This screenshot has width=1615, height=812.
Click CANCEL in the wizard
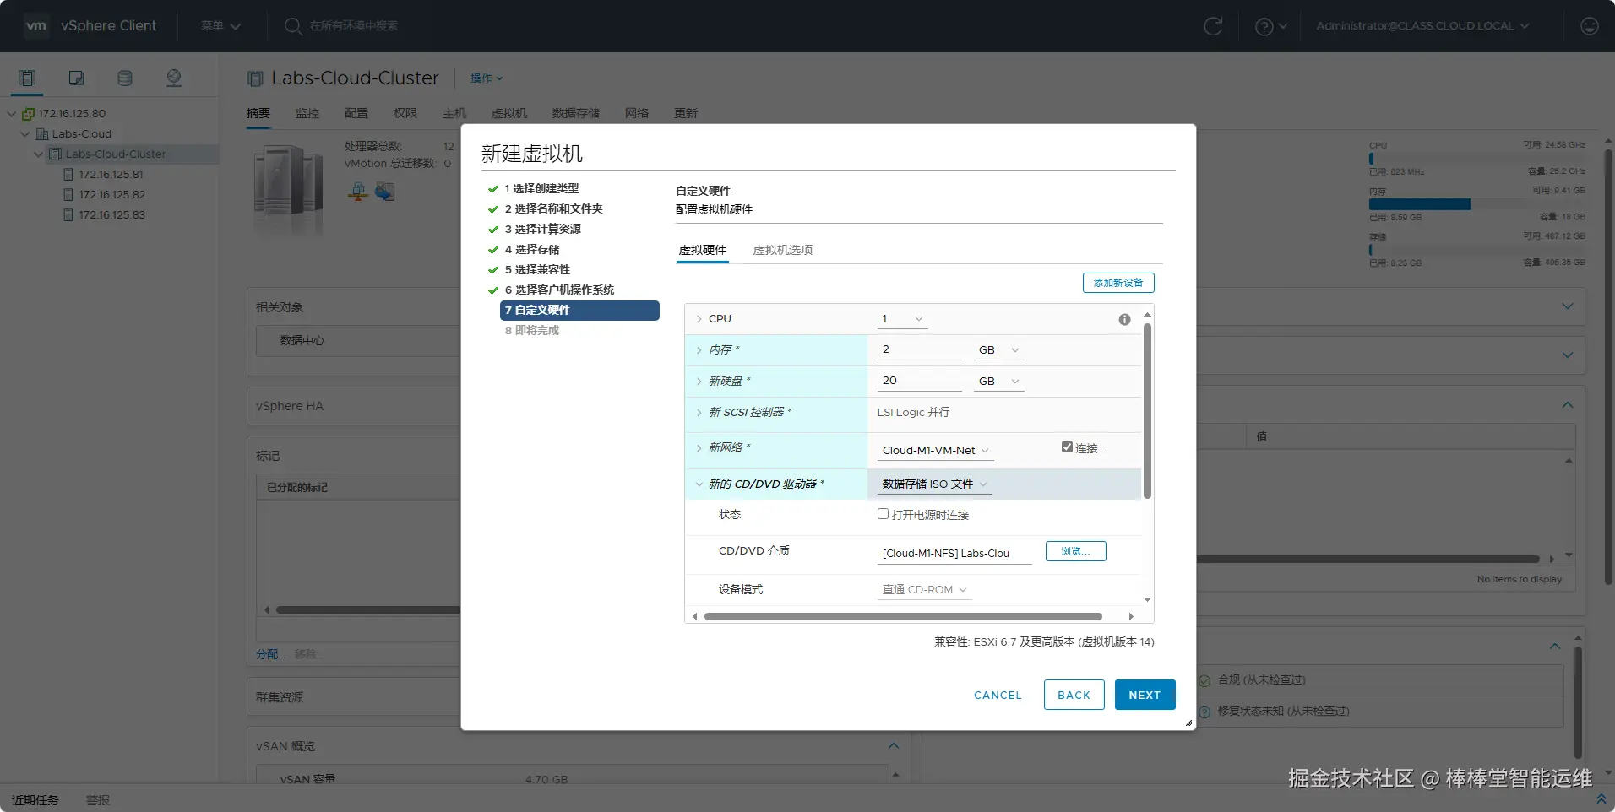coord(998,695)
